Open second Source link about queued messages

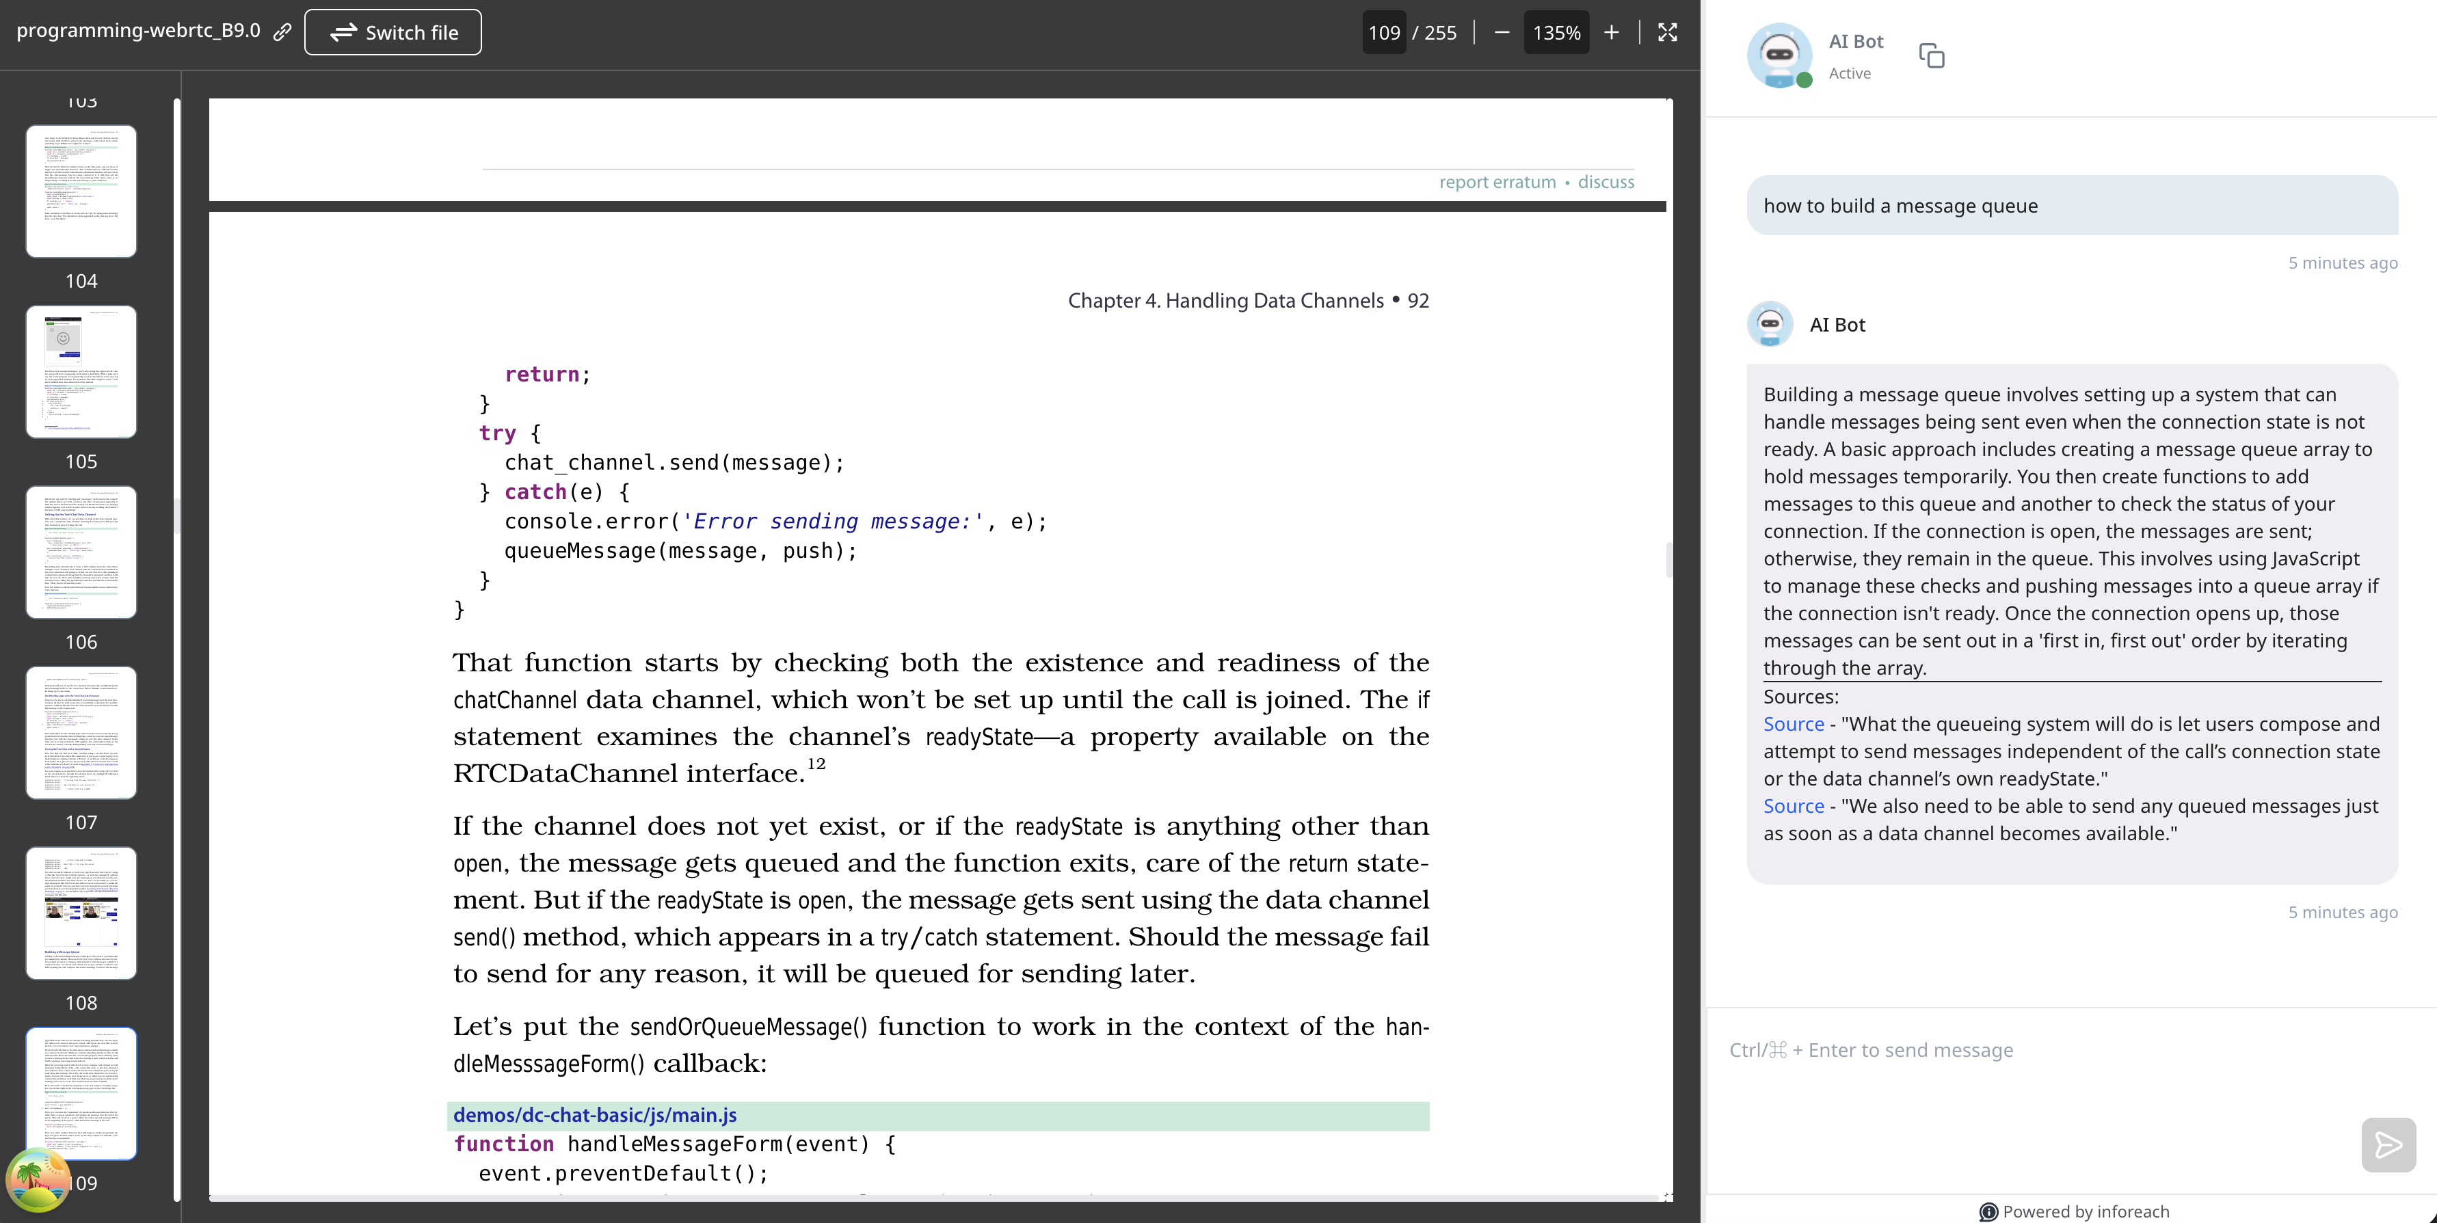[x=1793, y=807]
